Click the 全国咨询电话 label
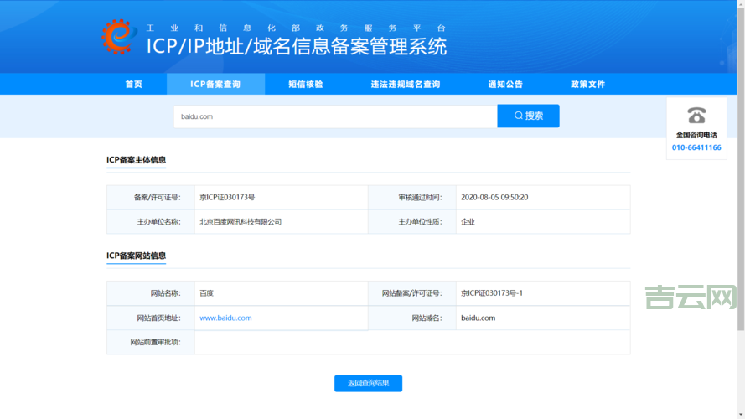 (696, 135)
